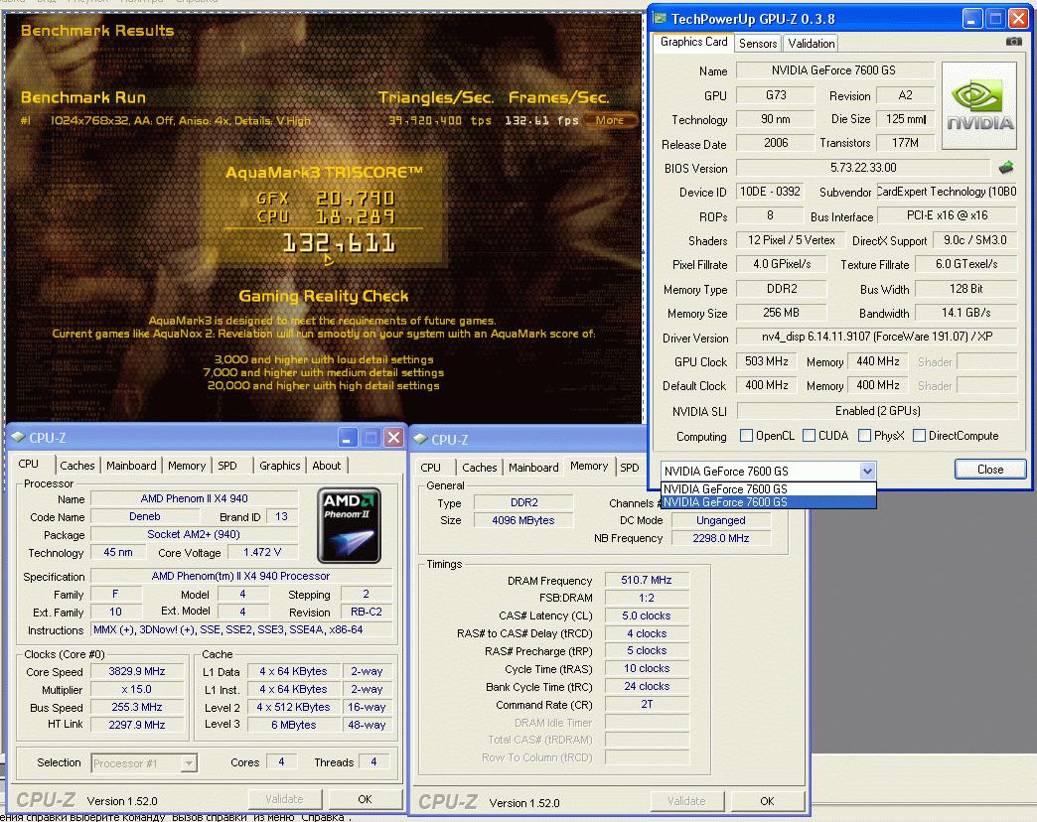Click the HT Link value 2297.9 MHz
The image size is (1037, 822).
[x=137, y=725]
